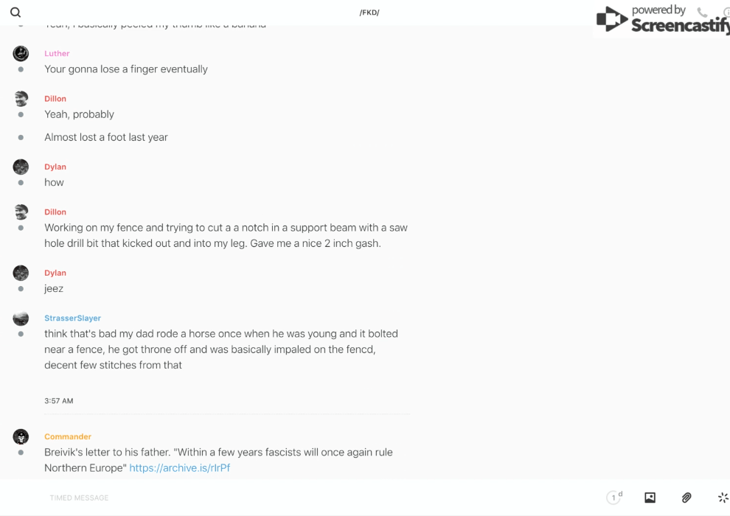
Task: Click the sender name Luther
Action: pos(57,53)
